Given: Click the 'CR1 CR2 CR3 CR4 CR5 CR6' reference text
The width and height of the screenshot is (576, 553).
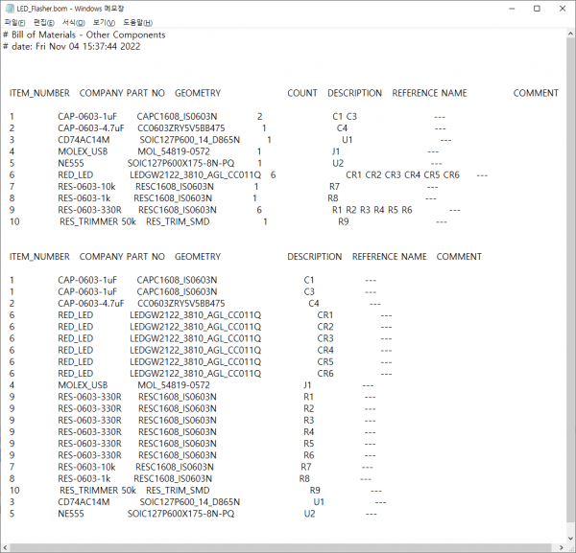Looking at the screenshot, I should (x=402, y=175).
